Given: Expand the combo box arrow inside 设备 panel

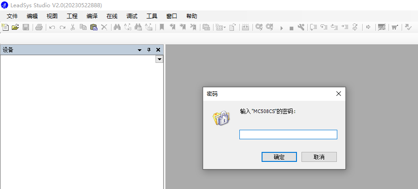Looking at the screenshot, I should coord(159,59).
